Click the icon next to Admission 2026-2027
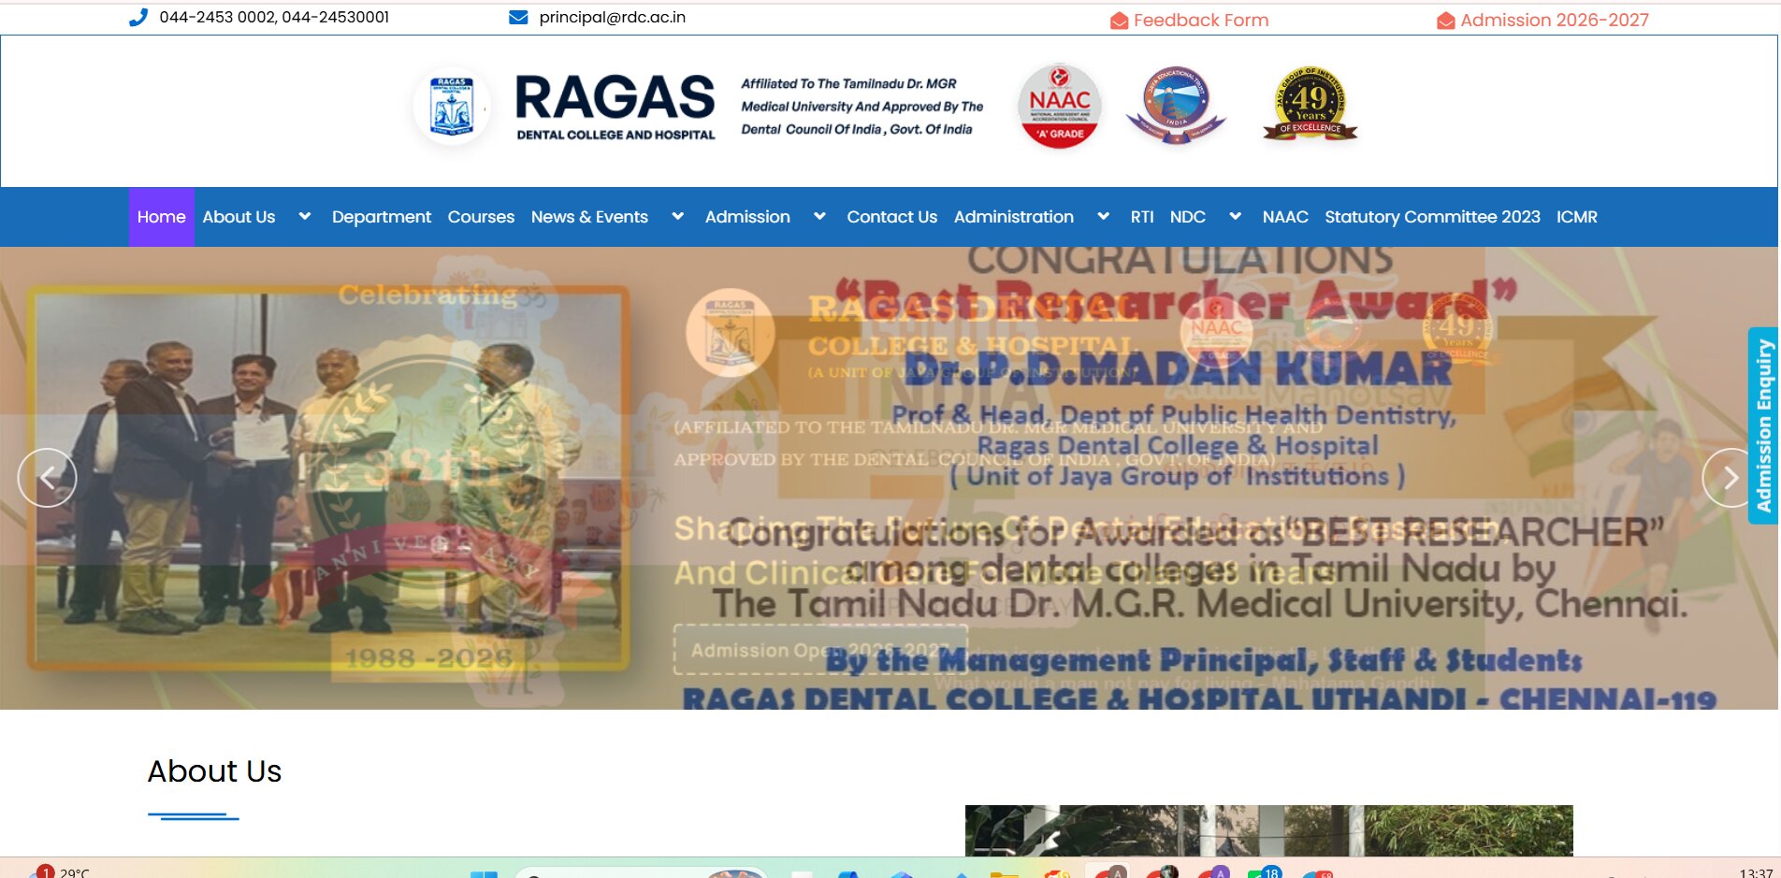Screen dimensions: 1781x878 pyautogui.click(x=1445, y=21)
